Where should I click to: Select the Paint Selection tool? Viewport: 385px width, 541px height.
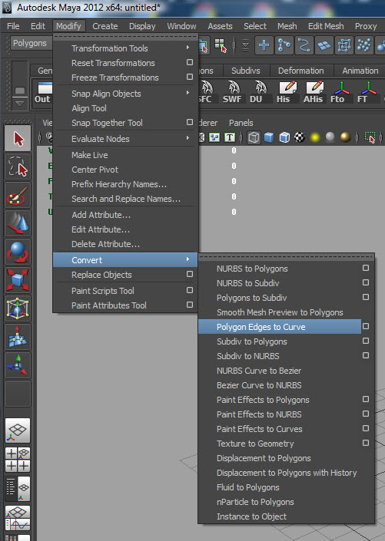[18, 195]
